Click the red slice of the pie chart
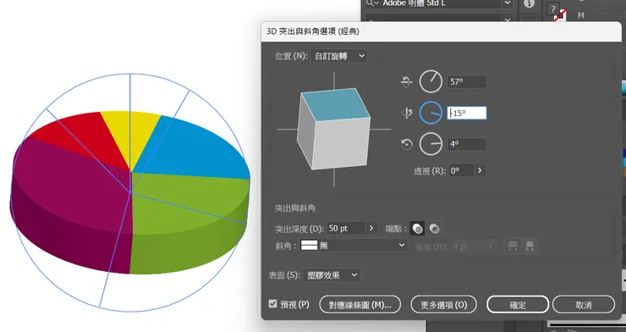The width and height of the screenshot is (626, 332). click(85, 138)
